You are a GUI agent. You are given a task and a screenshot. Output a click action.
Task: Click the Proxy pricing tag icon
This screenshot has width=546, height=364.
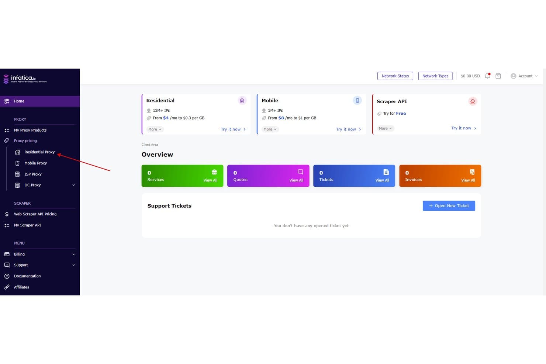(x=6, y=141)
